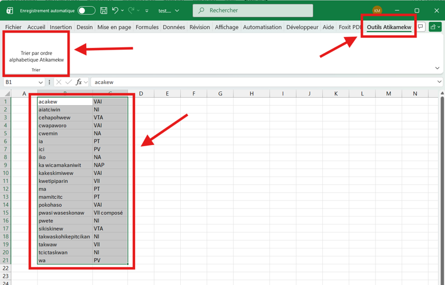Select row header 22

(5, 268)
